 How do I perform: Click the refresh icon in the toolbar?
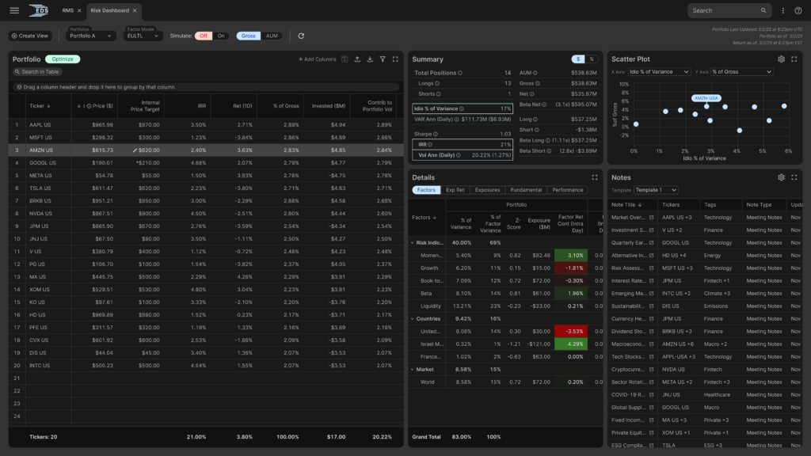point(301,36)
